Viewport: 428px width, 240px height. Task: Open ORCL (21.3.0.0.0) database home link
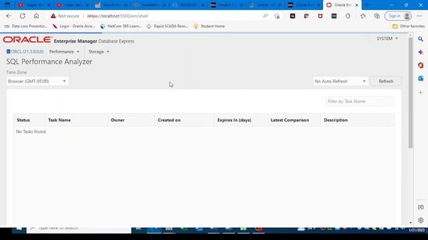(25, 52)
